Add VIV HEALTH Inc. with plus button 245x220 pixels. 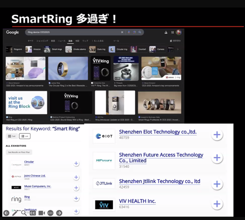pos(217,204)
